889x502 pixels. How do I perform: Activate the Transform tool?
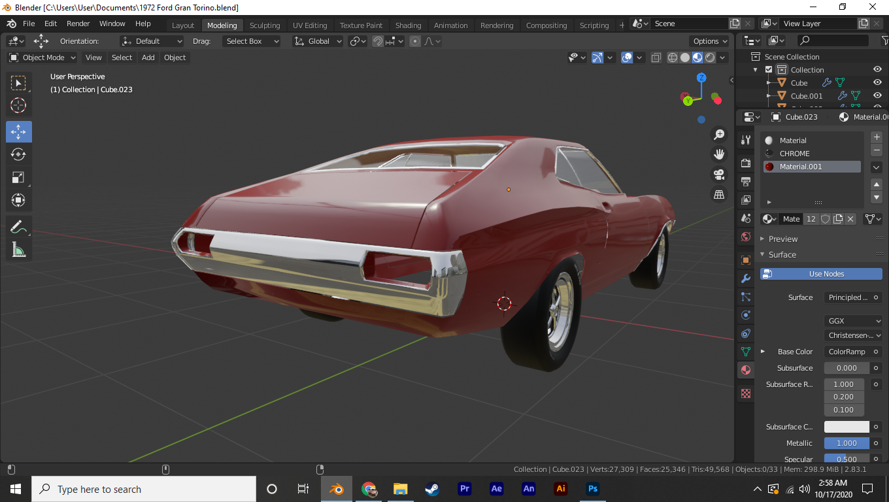point(19,200)
